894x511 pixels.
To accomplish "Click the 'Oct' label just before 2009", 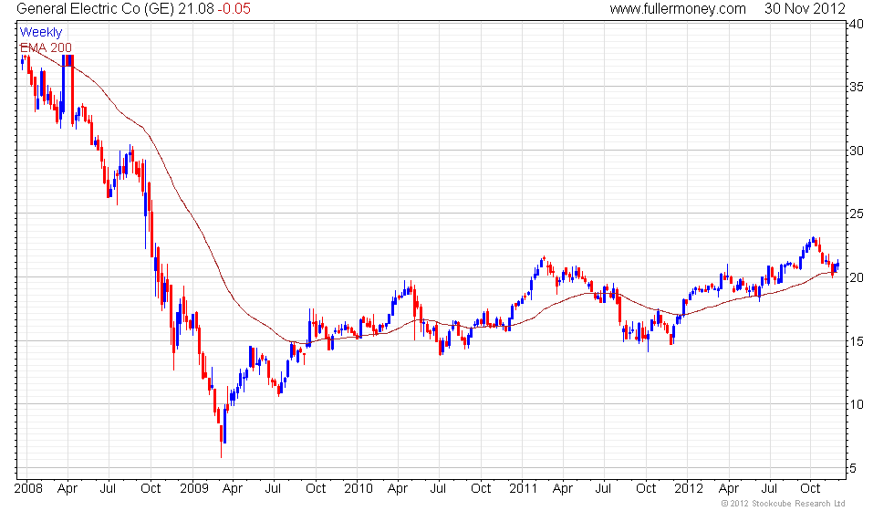I will pyautogui.click(x=151, y=488).
